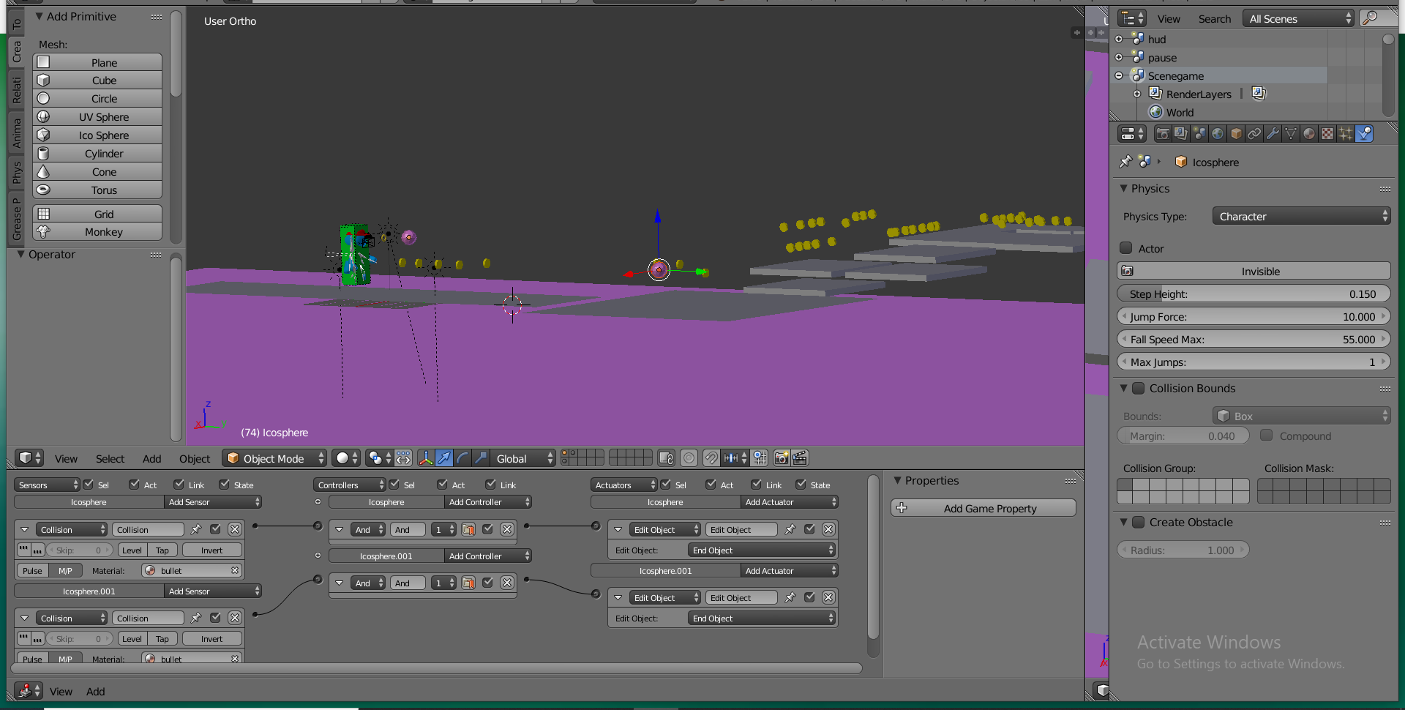This screenshot has width=1405, height=710.
Task: Click the Invisible button
Action: [1254, 271]
